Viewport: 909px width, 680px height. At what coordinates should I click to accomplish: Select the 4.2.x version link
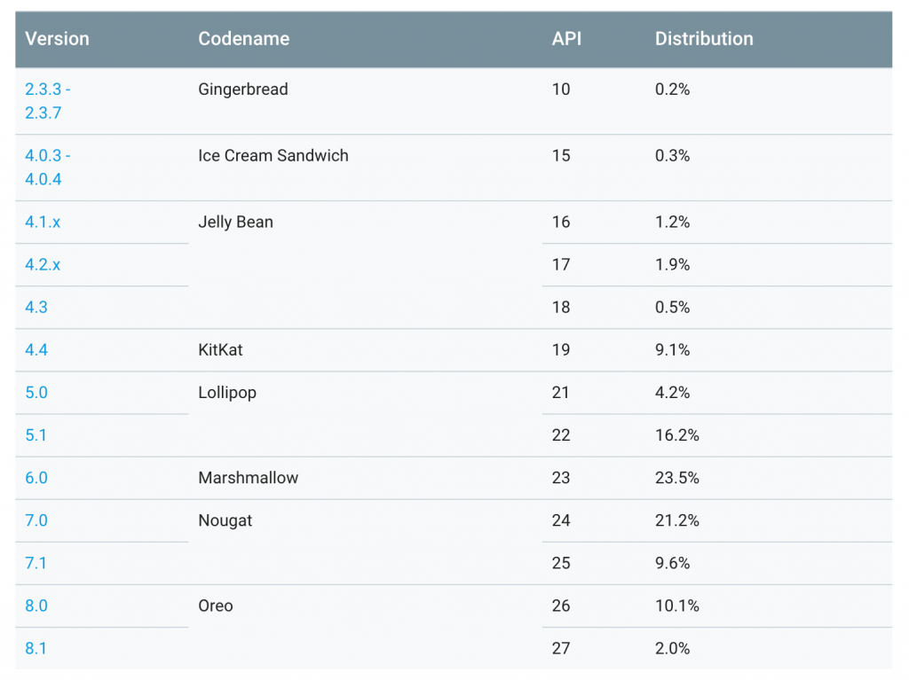pos(43,265)
